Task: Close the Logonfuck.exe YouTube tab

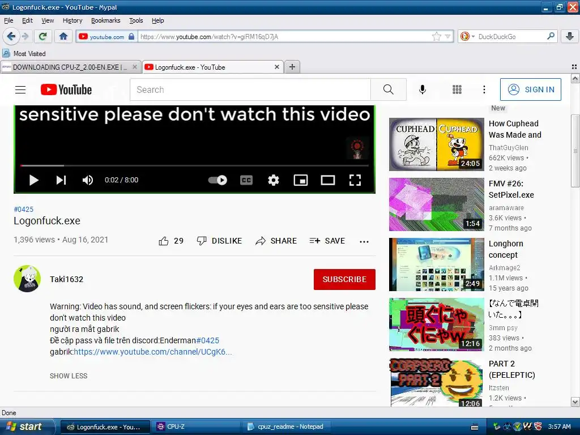Action: [x=276, y=67]
